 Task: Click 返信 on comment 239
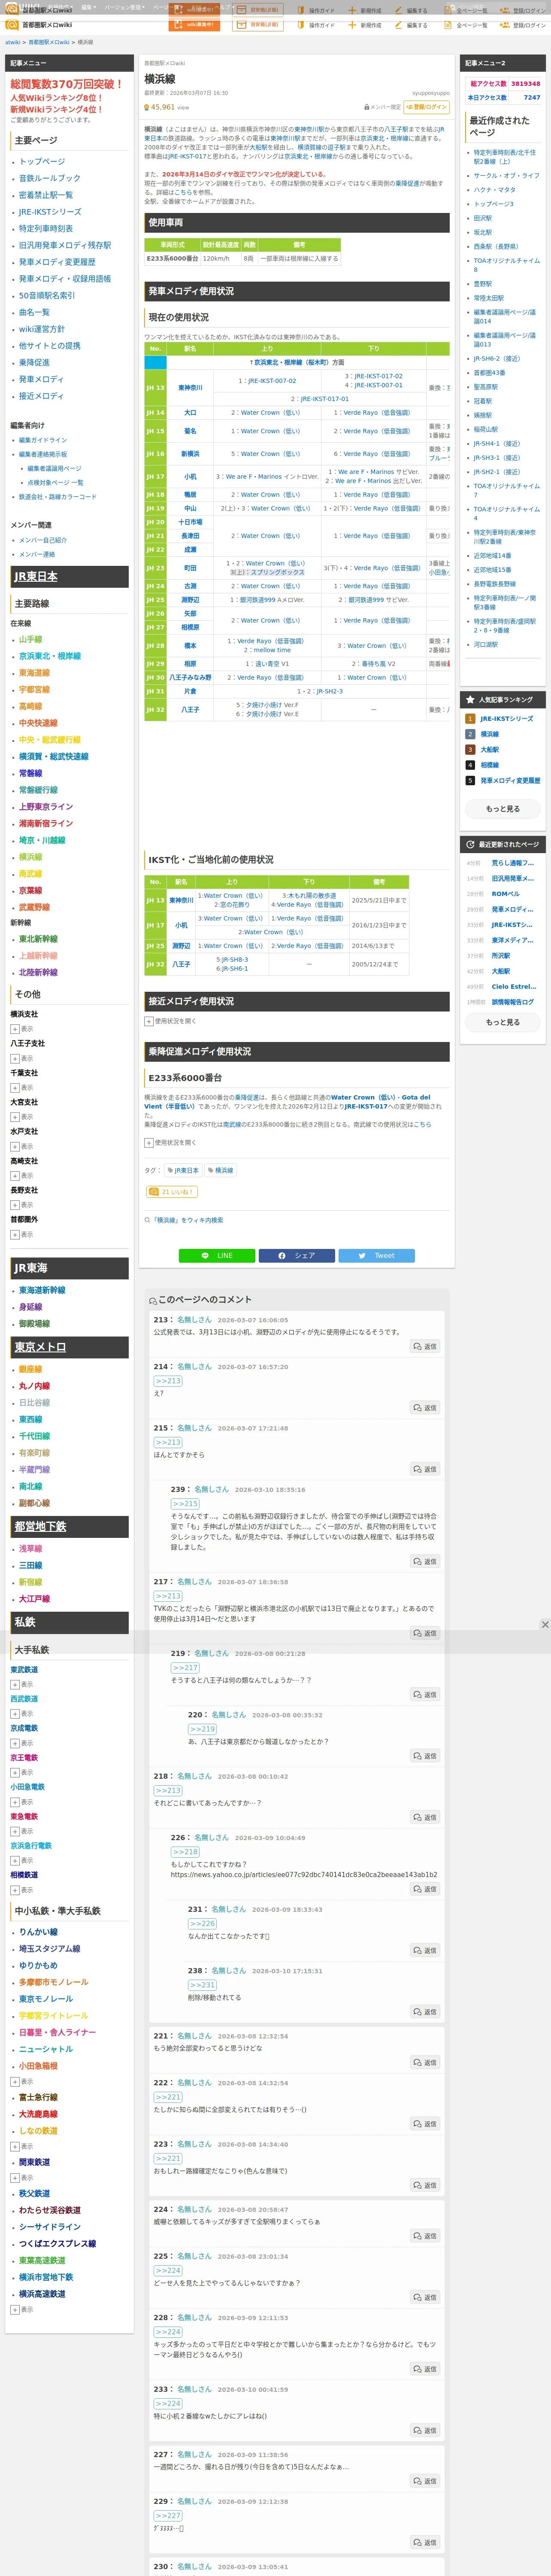click(425, 1561)
